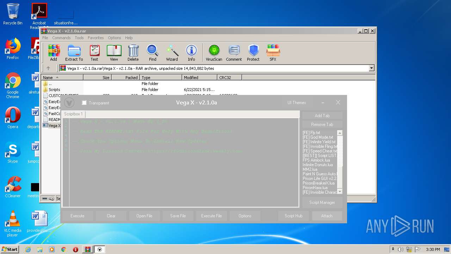This screenshot has width=451, height=254.
Task: Open Acrobat Reader desktop shortcut
Action: [x=39, y=16]
